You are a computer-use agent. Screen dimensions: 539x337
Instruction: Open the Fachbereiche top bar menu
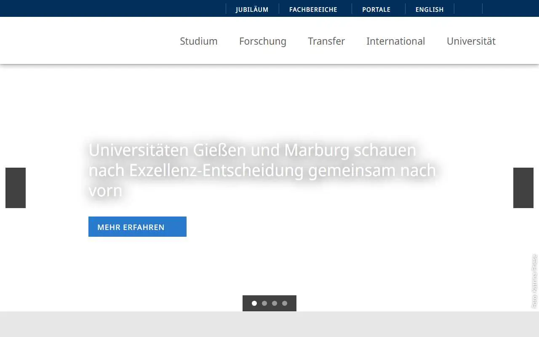(x=313, y=9)
